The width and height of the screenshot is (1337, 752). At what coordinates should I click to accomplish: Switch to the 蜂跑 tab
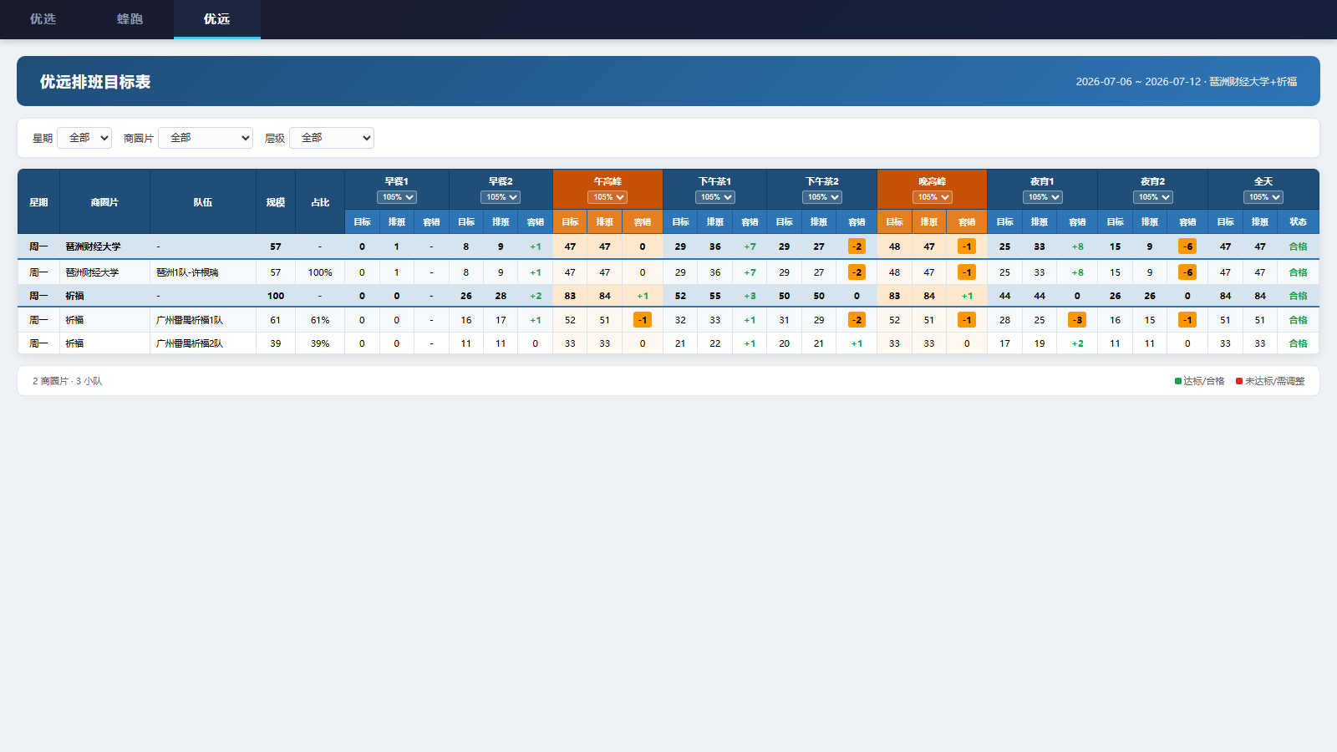click(x=130, y=18)
